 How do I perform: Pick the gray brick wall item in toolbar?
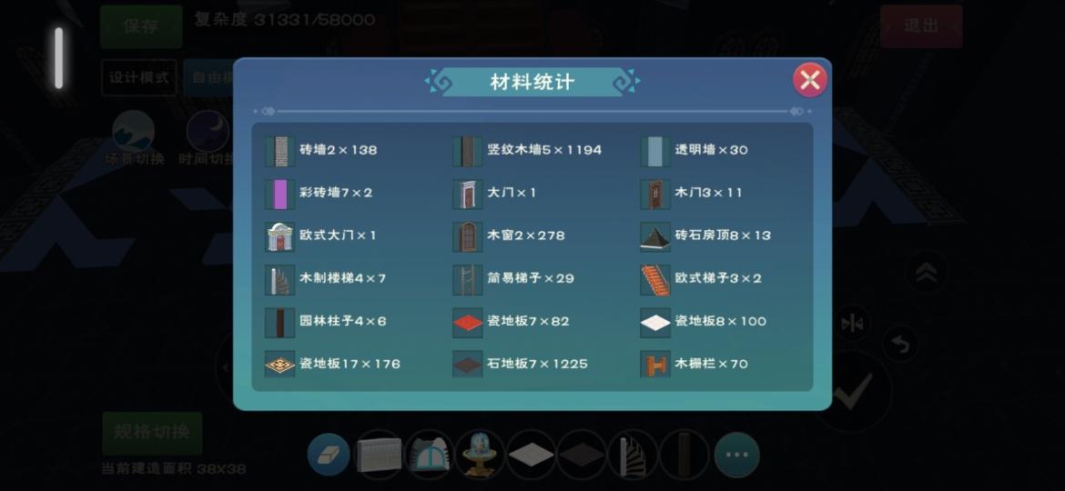click(x=379, y=454)
